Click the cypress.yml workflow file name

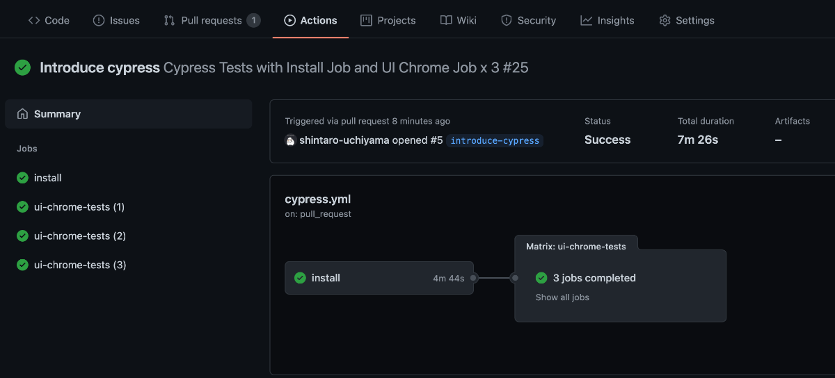(318, 199)
